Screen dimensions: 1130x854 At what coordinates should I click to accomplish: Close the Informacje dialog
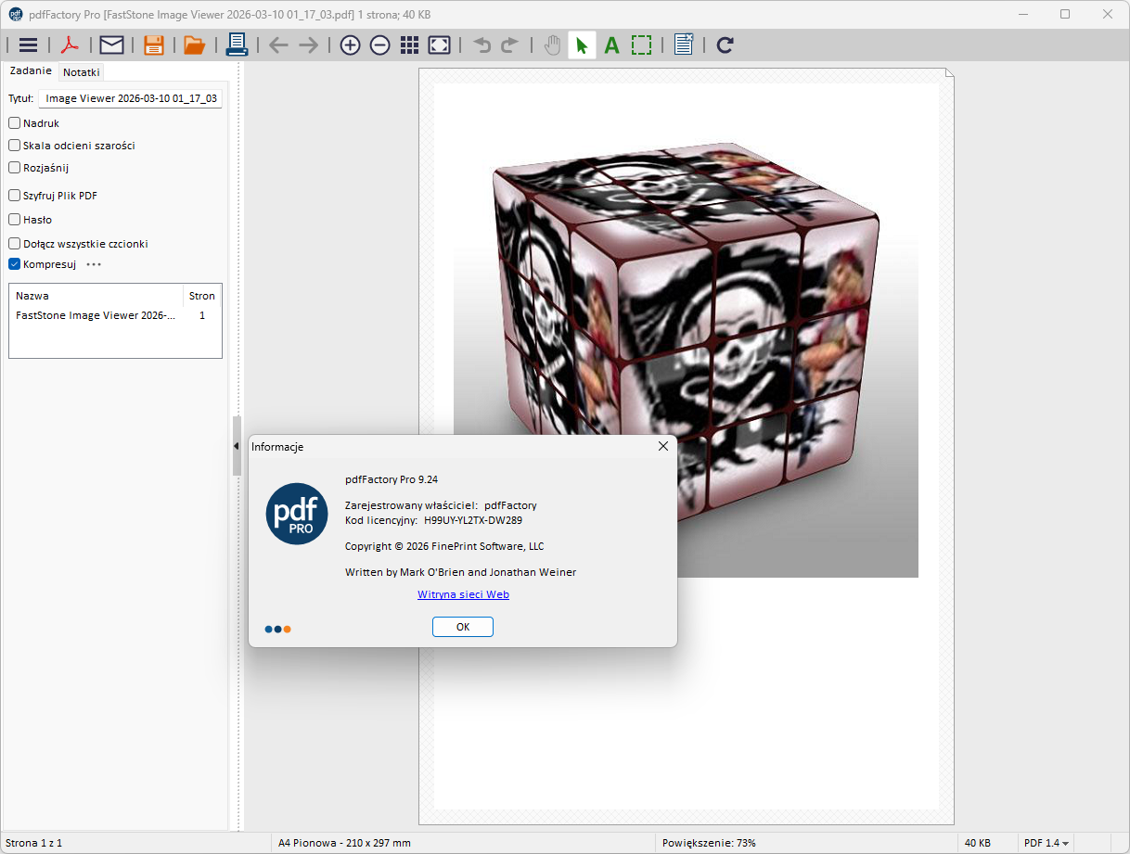click(663, 446)
